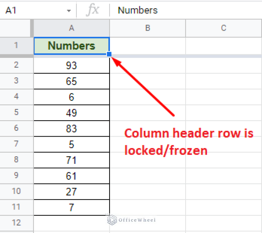Click cell containing 65
The width and height of the screenshot is (262, 233).
tap(72, 81)
